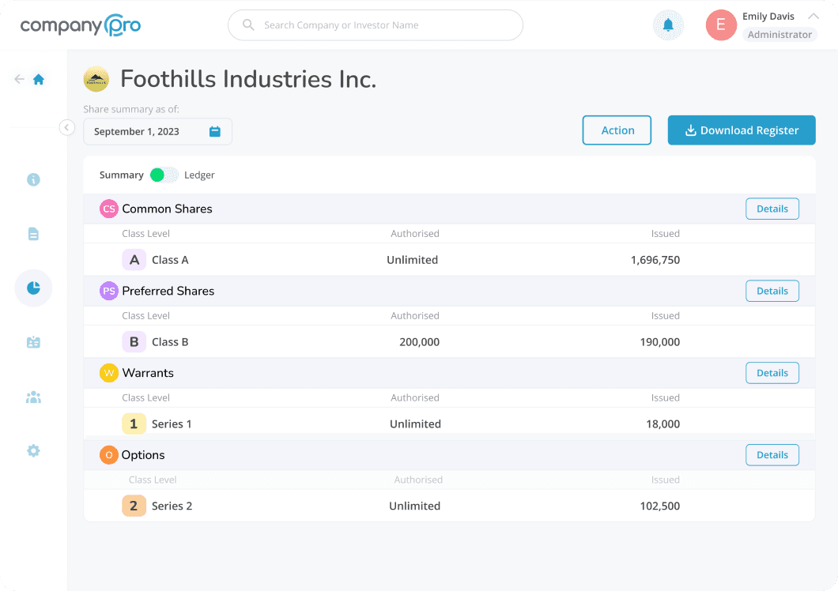
Task: Expand the Emily Davis user menu arrow
Action: click(813, 17)
